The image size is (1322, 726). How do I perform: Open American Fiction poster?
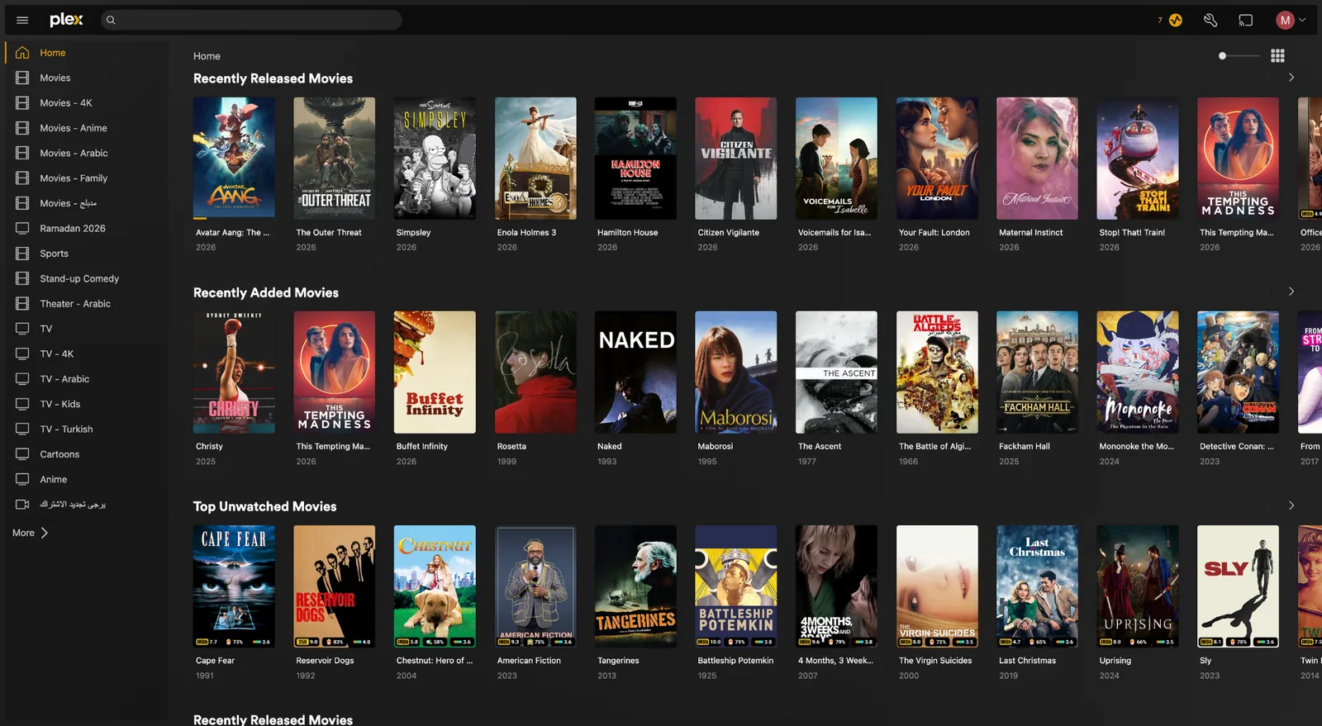535,586
